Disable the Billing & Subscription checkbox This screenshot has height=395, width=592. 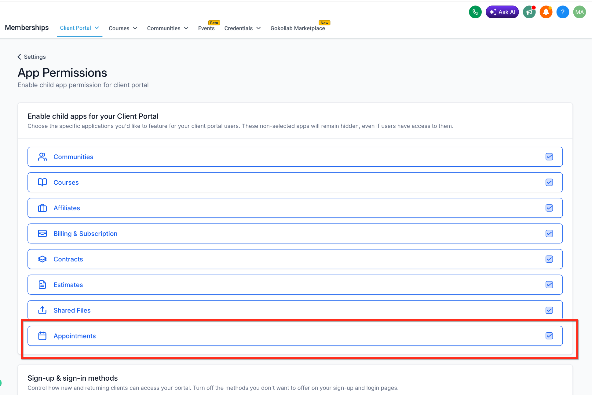click(x=549, y=234)
